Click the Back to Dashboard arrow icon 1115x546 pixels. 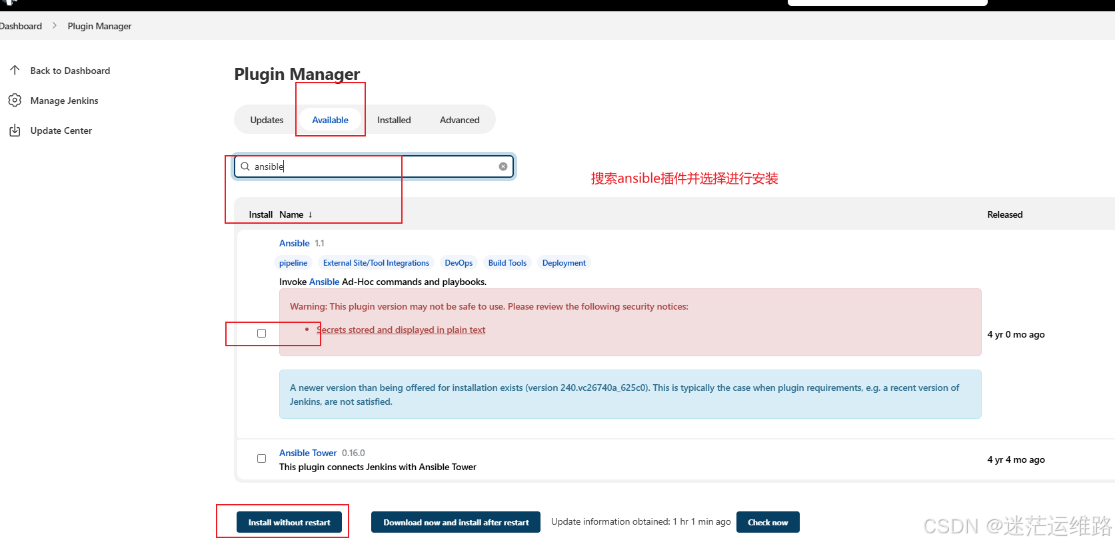pos(15,70)
